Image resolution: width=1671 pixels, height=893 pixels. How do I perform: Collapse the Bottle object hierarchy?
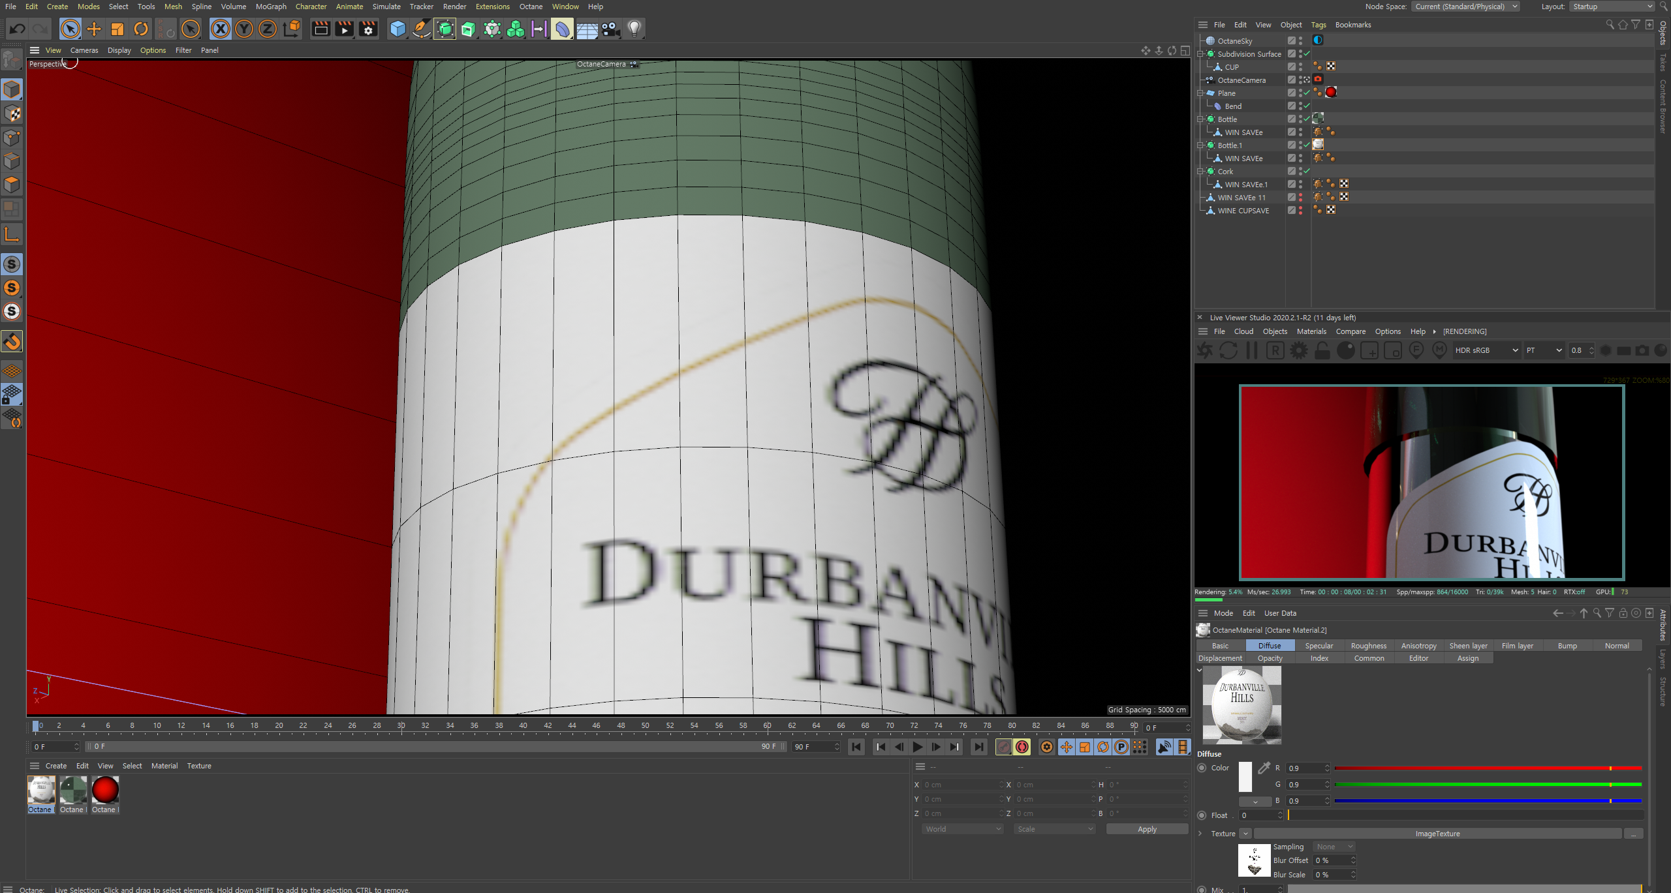pos(1200,119)
